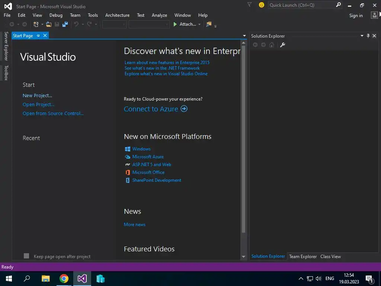Open taskbar search magnifier
The height and width of the screenshot is (286, 381).
tap(27, 279)
